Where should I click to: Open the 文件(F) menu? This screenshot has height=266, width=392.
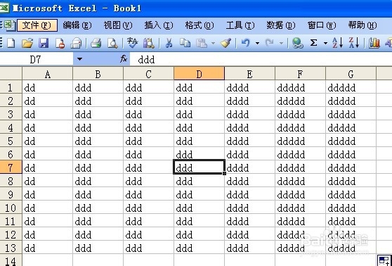click(37, 25)
